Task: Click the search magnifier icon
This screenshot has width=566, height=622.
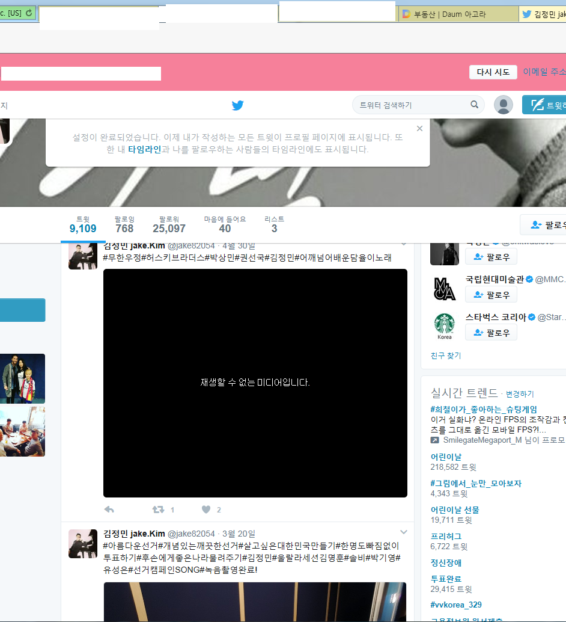Action: pyautogui.click(x=474, y=105)
